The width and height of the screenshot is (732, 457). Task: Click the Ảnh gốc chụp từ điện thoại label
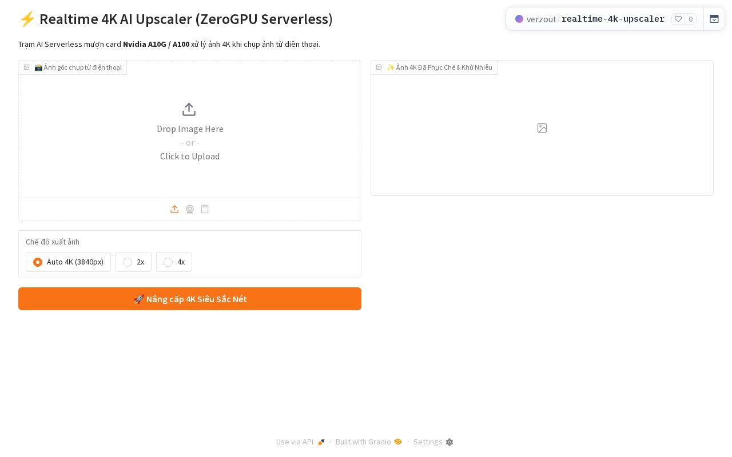pos(73,67)
